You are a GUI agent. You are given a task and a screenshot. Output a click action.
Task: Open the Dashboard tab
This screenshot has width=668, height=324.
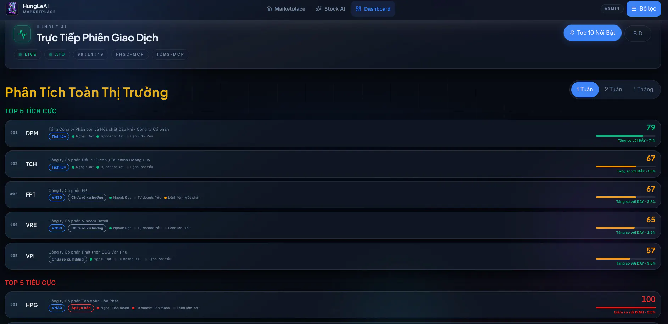(373, 9)
